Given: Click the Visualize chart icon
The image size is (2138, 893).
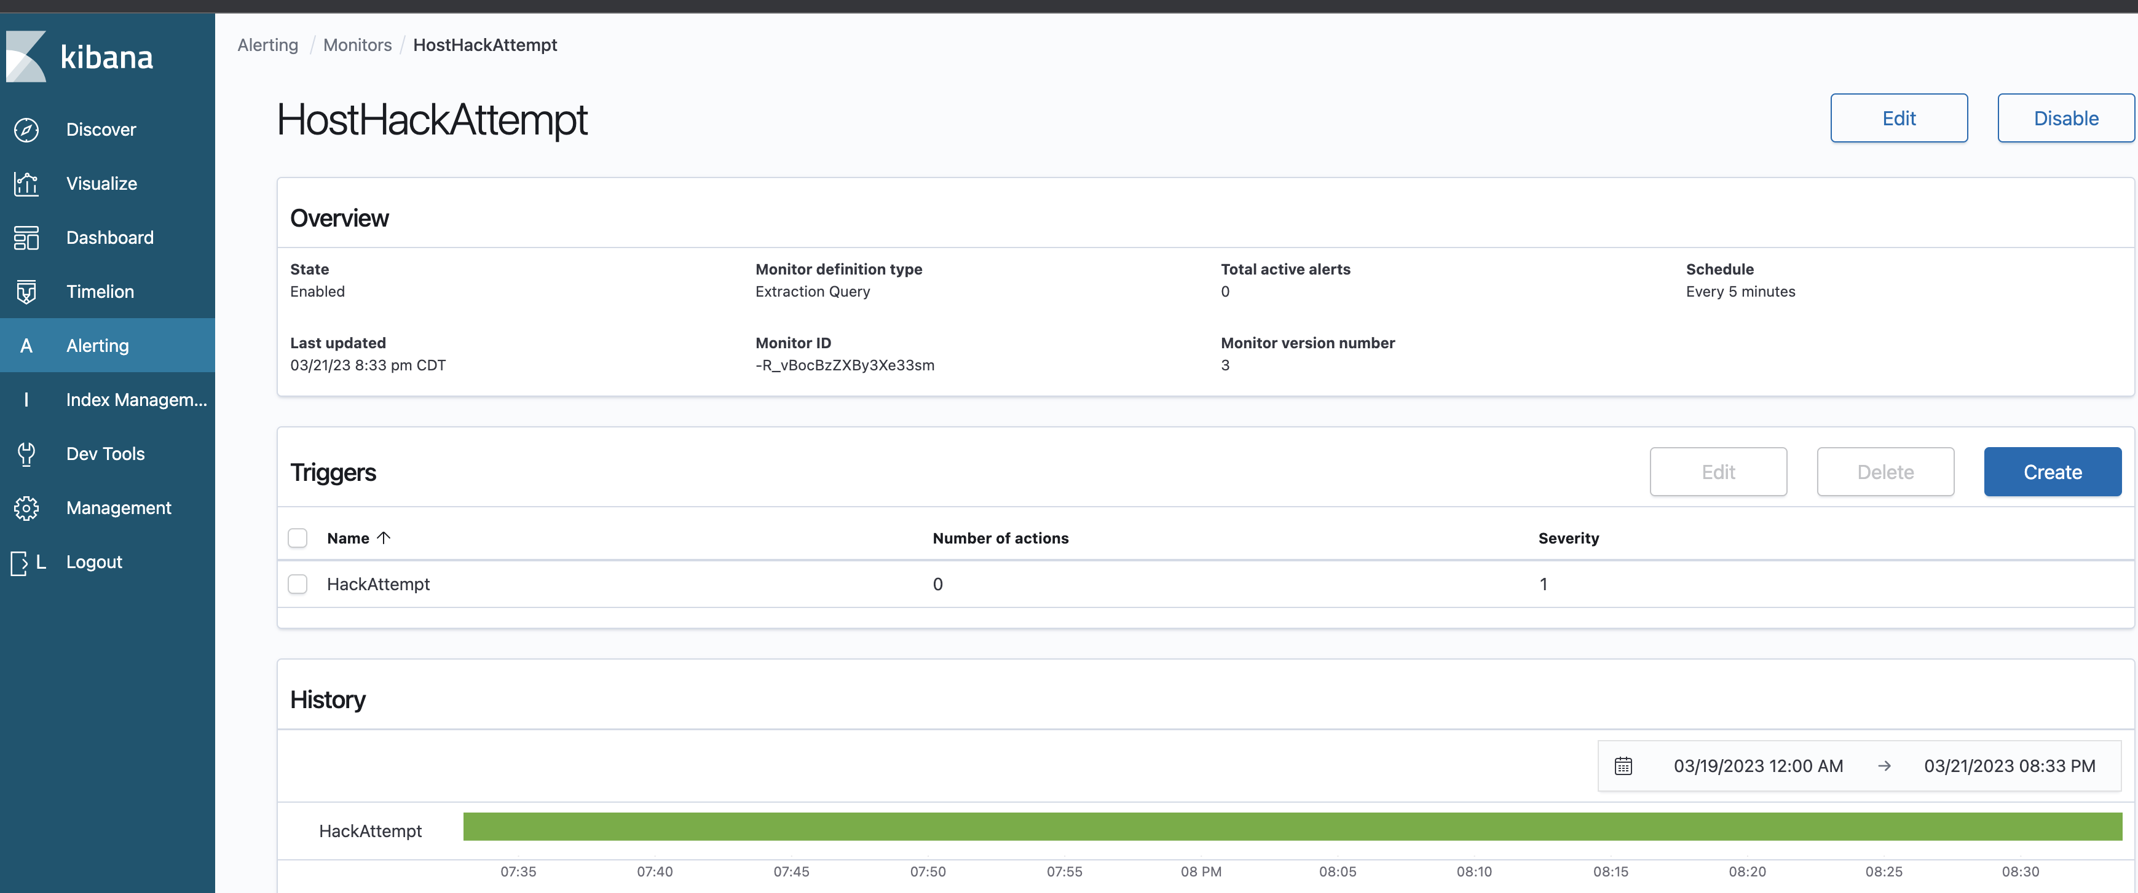Looking at the screenshot, I should point(26,184).
